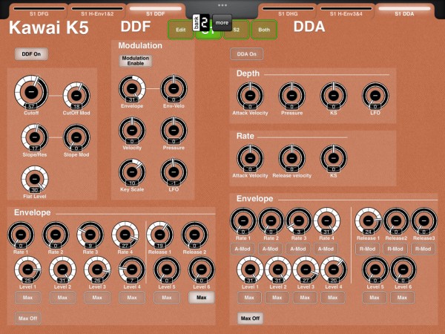This screenshot has height=334, width=445.
Task: Click the DDF envelope Level 4 knob
Action: click(132, 270)
